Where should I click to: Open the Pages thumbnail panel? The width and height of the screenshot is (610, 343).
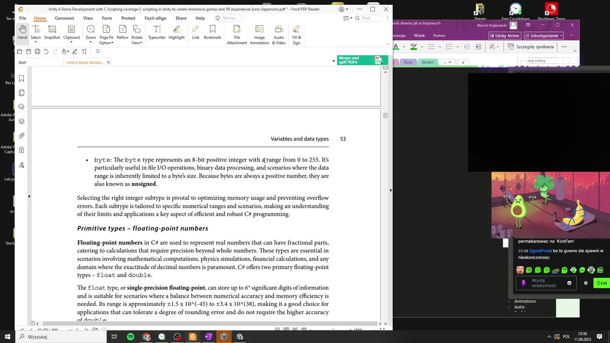point(21,93)
